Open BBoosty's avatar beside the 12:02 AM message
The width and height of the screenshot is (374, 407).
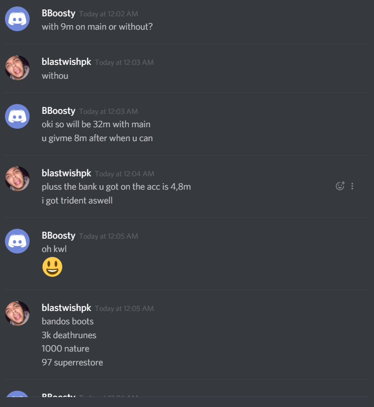click(x=17, y=19)
